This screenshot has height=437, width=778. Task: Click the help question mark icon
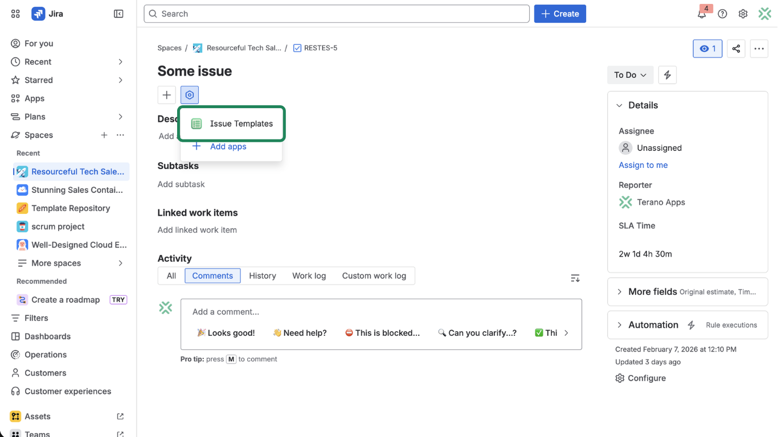click(722, 13)
